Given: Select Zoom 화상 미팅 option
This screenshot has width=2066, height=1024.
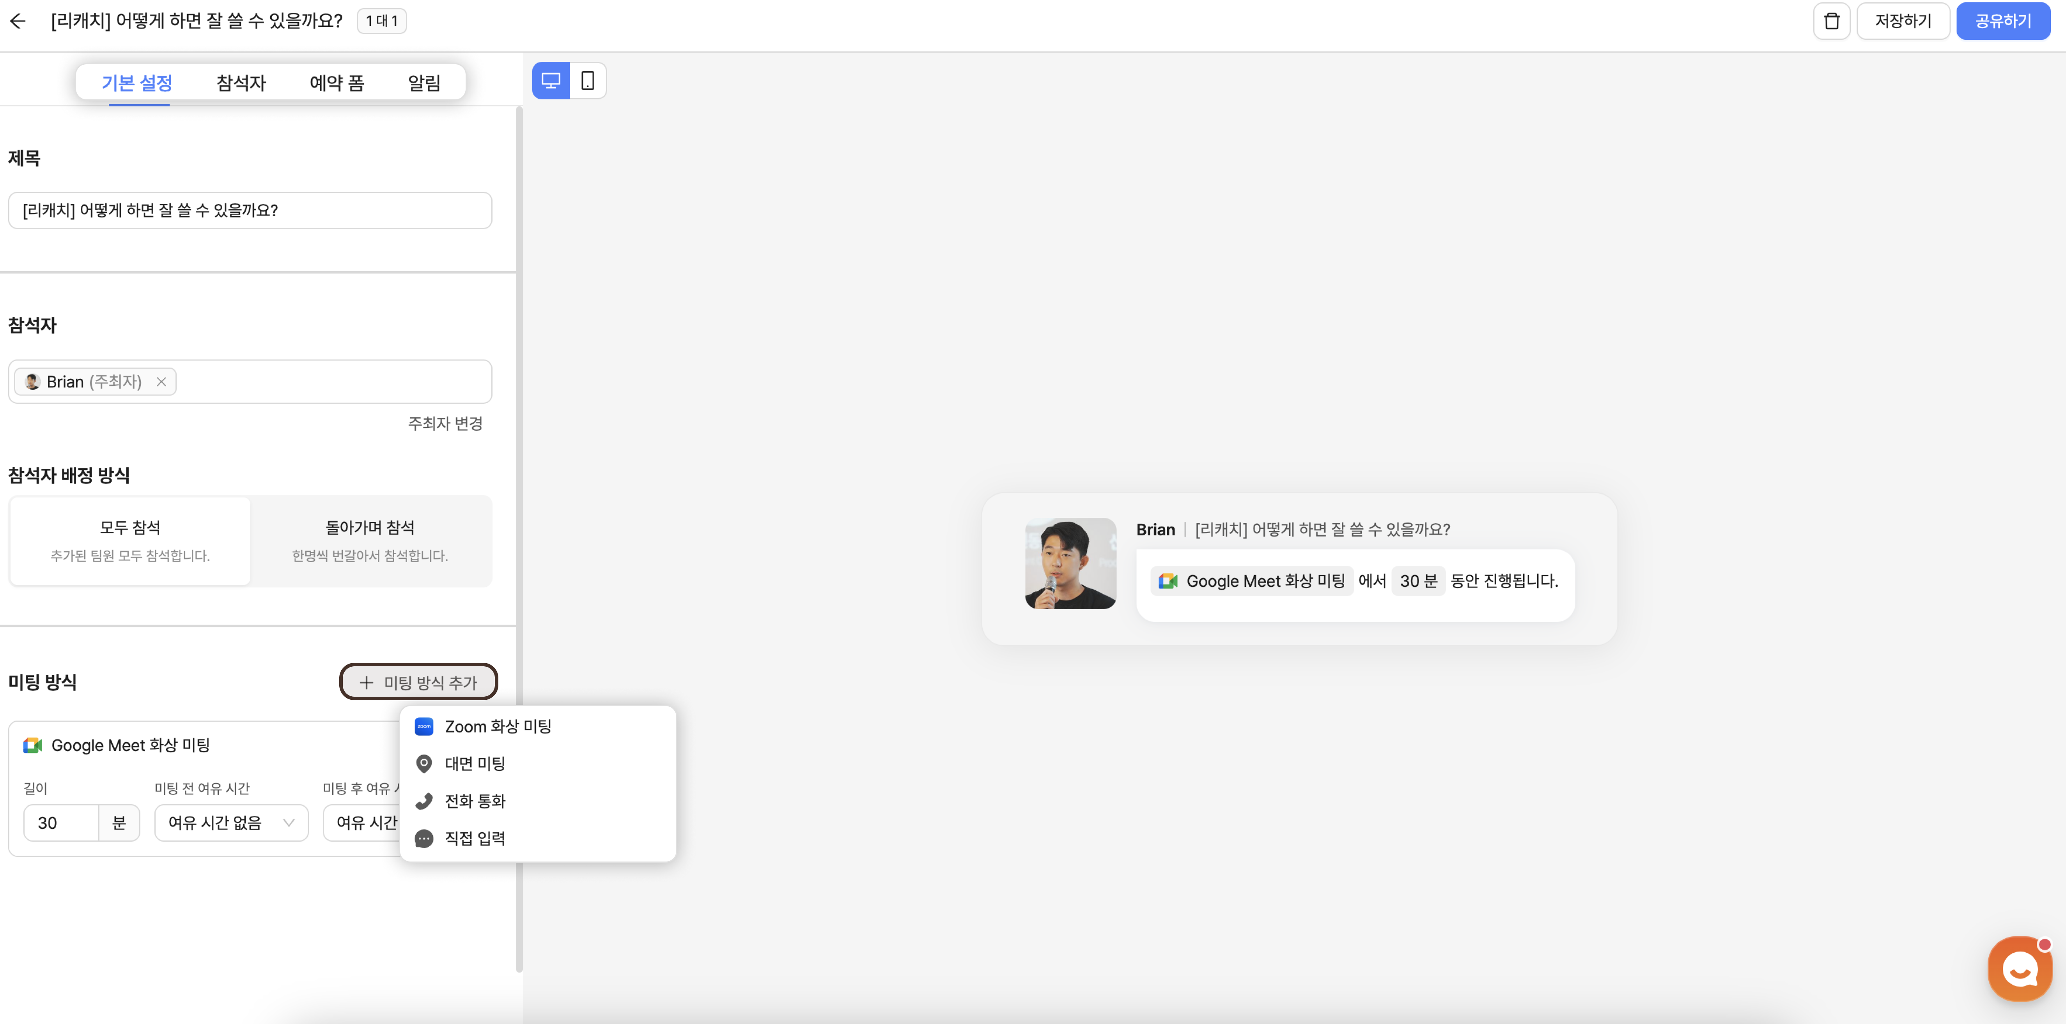Looking at the screenshot, I should (497, 726).
